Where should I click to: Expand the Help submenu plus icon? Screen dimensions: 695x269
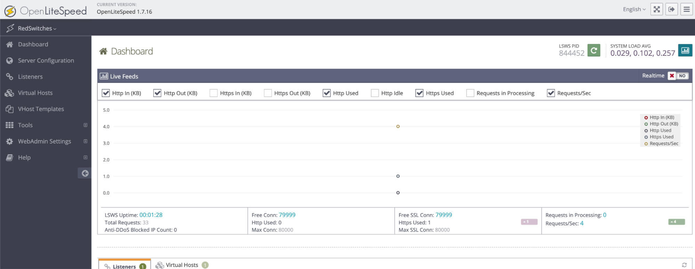pos(85,157)
